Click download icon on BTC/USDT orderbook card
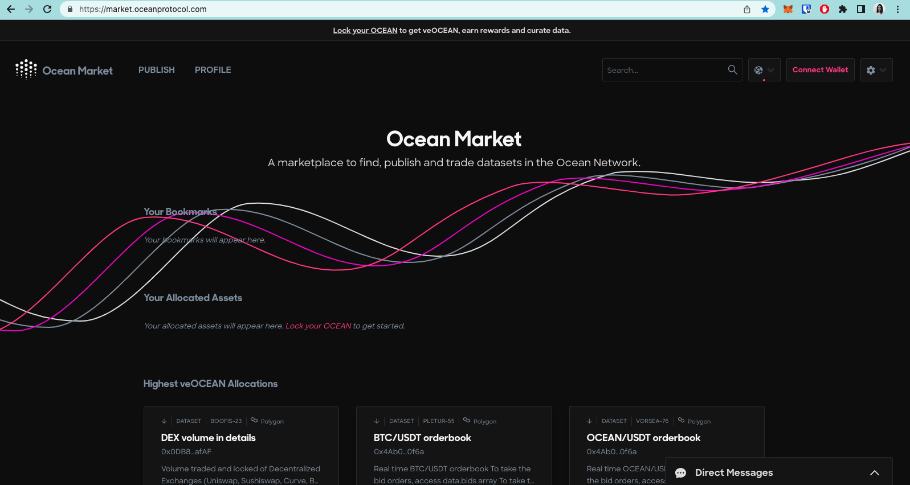The width and height of the screenshot is (910, 485). 377,421
